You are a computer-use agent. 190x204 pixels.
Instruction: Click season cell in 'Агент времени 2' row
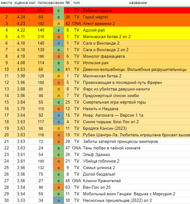59,23
